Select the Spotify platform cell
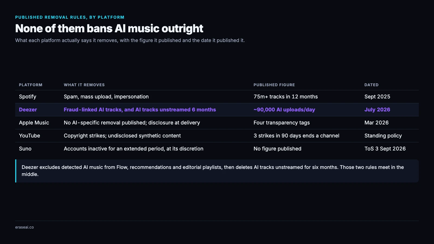The height and width of the screenshot is (244, 434). [27, 97]
